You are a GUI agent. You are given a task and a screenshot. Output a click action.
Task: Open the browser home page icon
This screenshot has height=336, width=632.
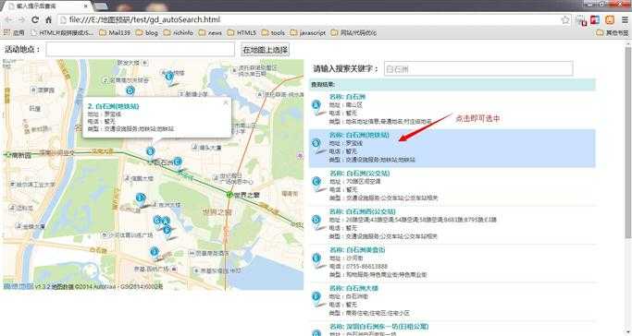tap(49, 19)
